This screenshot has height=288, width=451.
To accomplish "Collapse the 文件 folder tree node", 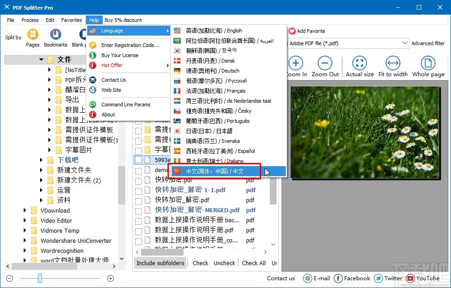I will 41,59.
